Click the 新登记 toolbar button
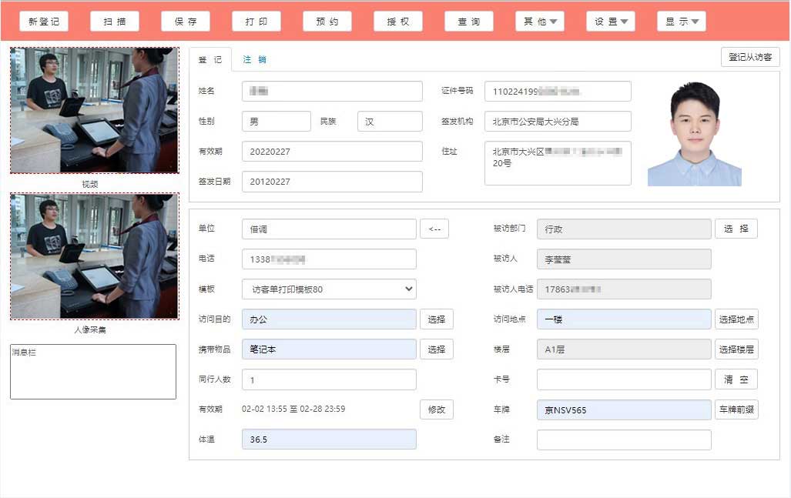791x498 pixels. (44, 22)
